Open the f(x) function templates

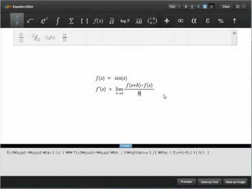point(98,21)
